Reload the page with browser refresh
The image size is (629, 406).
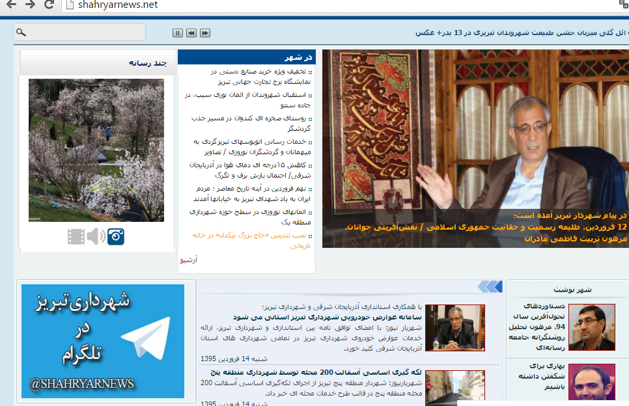pos(49,5)
